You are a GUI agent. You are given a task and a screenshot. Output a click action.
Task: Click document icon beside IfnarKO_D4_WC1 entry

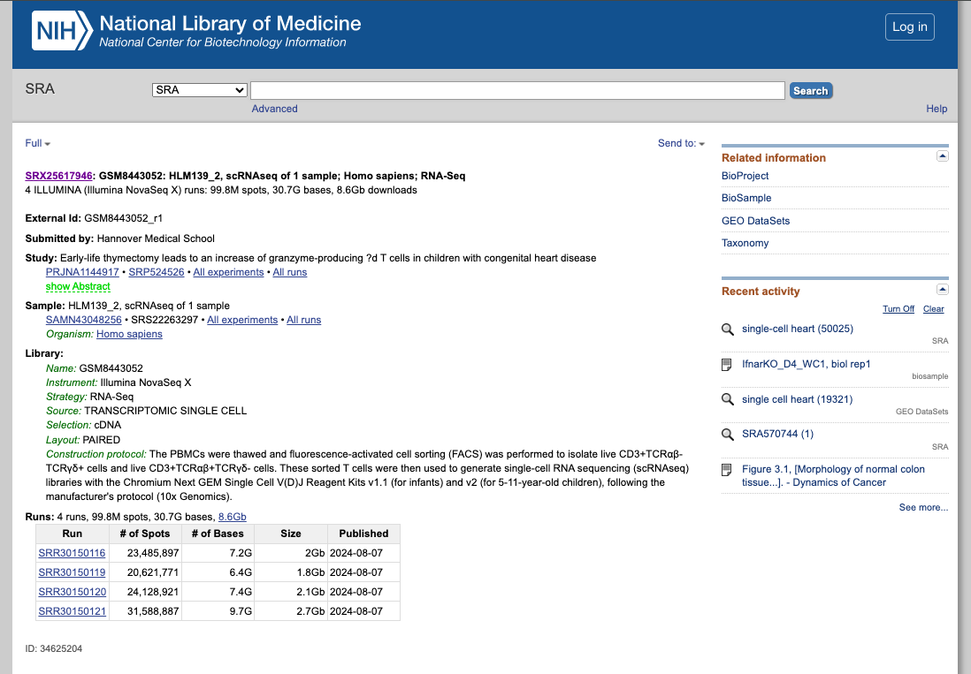click(x=728, y=365)
